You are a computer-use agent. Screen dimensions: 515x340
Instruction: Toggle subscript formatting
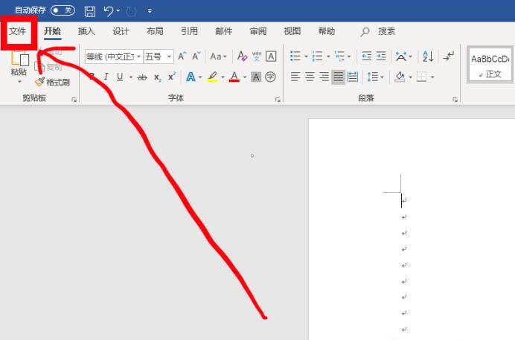[x=158, y=77]
